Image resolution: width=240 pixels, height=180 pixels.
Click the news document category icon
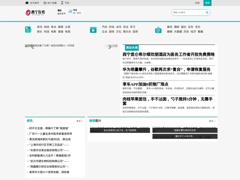[x=28, y=30]
